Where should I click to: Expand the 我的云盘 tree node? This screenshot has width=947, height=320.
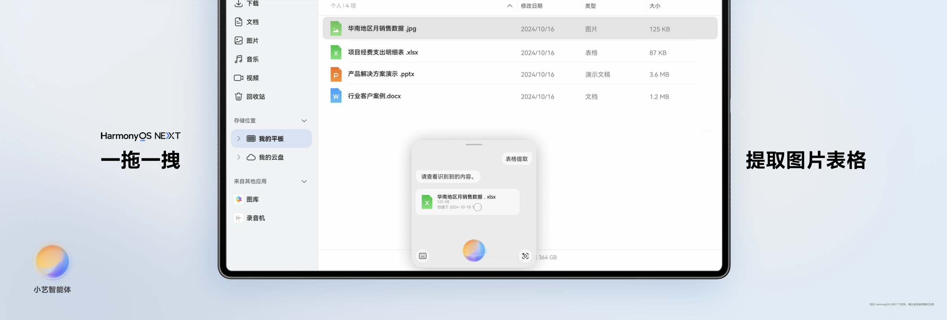239,157
